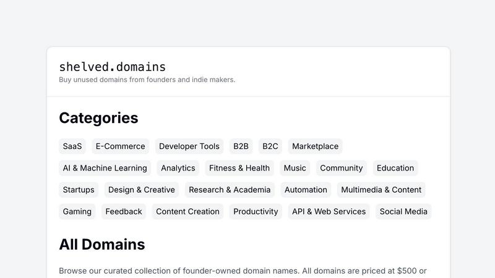495x278 pixels.
Task: Open the SaaS category
Action: (x=72, y=146)
